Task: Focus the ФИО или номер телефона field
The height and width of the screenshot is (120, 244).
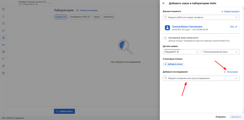Action: [201, 18]
